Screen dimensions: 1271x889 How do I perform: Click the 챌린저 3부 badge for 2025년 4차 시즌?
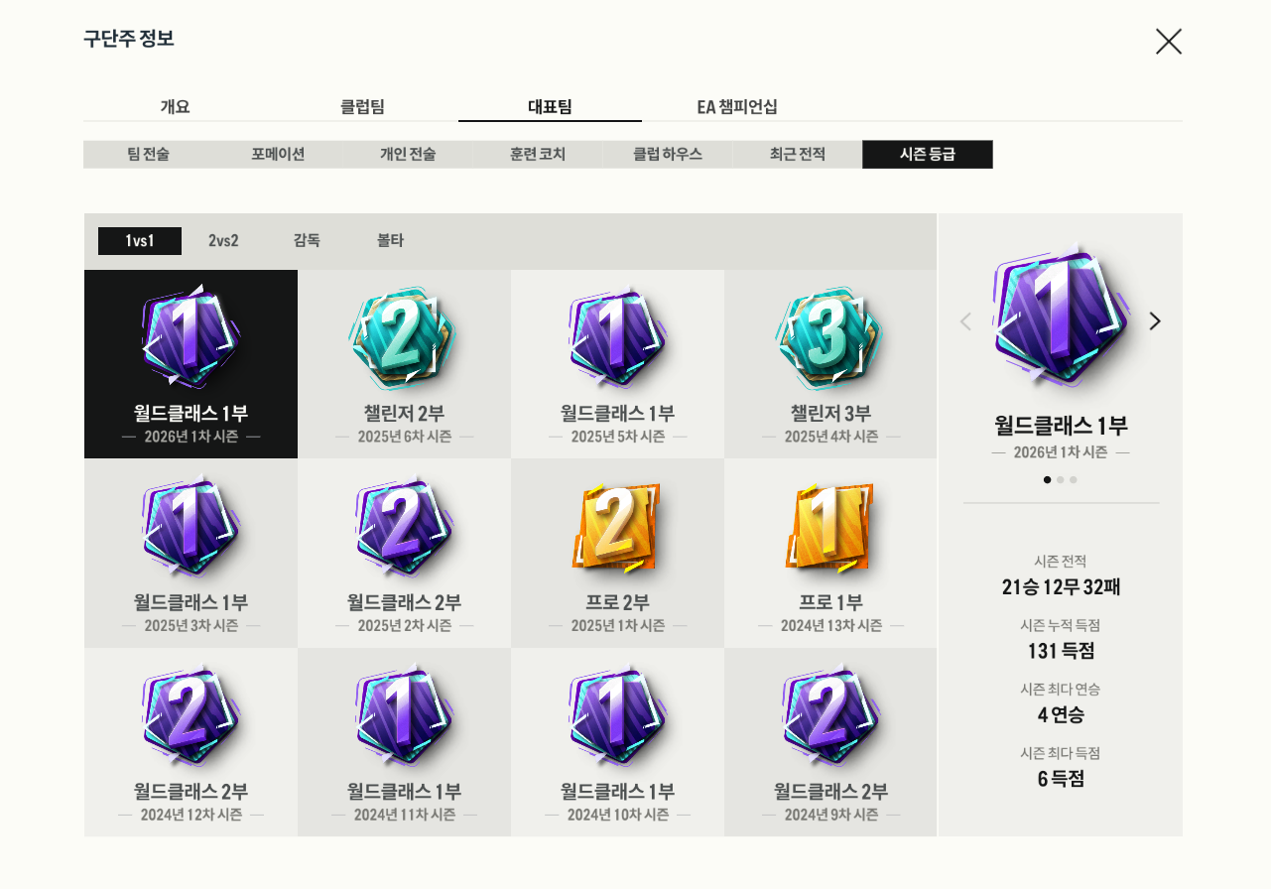[830, 364]
